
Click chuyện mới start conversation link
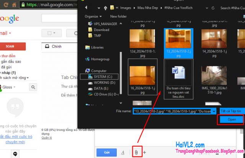[x=15, y=142]
